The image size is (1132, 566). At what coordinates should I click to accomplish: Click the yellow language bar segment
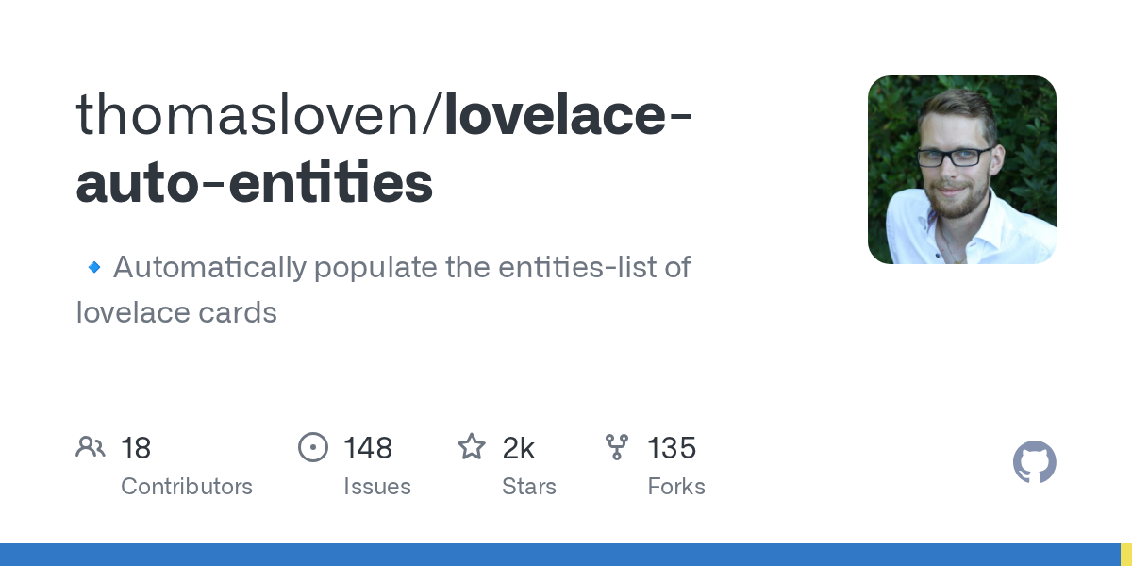click(1125, 555)
